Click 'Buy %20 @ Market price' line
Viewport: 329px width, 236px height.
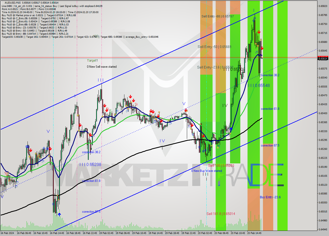(x=39, y=15)
